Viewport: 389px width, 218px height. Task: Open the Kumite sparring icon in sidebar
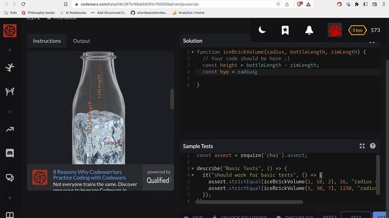click(x=10, y=91)
